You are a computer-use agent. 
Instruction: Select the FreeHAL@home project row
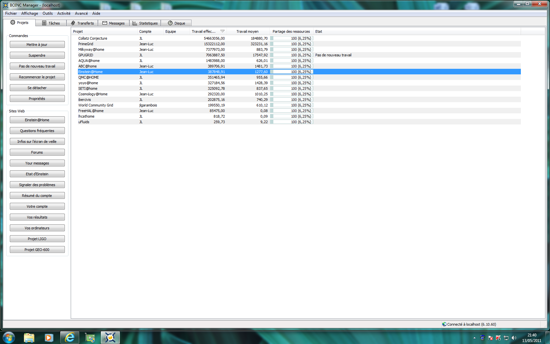[x=299, y=111]
